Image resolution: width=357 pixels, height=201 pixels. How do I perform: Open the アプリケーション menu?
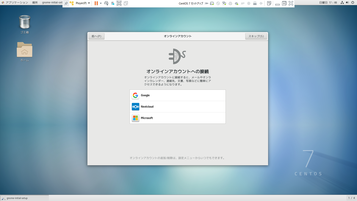coord(15,2)
